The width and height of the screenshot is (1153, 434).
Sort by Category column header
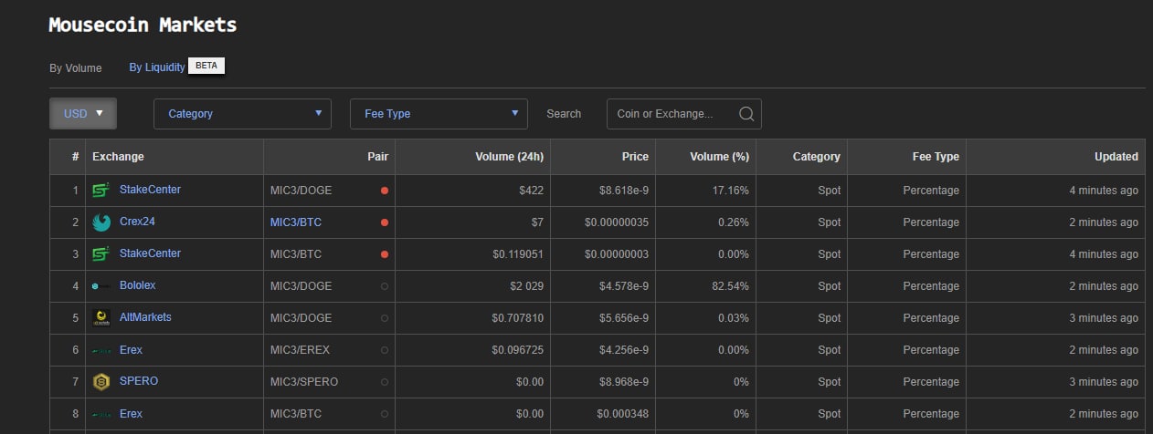[x=801, y=157]
